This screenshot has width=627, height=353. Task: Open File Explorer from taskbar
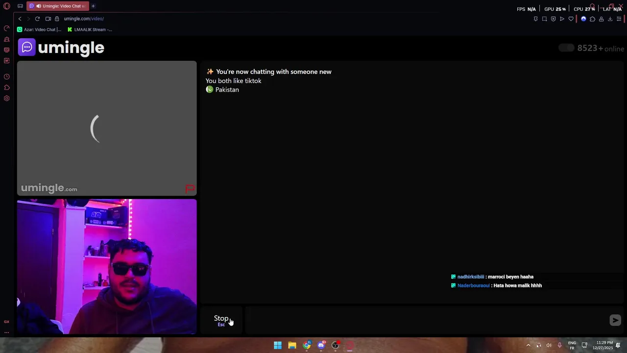coord(292,345)
